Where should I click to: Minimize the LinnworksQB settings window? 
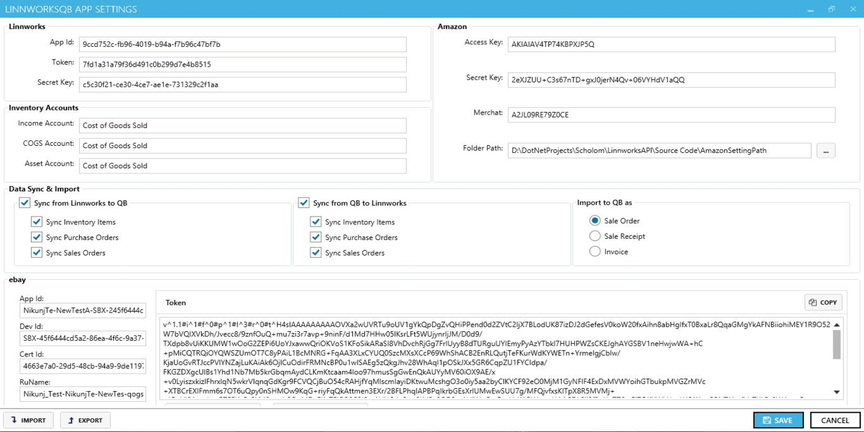coord(810,9)
